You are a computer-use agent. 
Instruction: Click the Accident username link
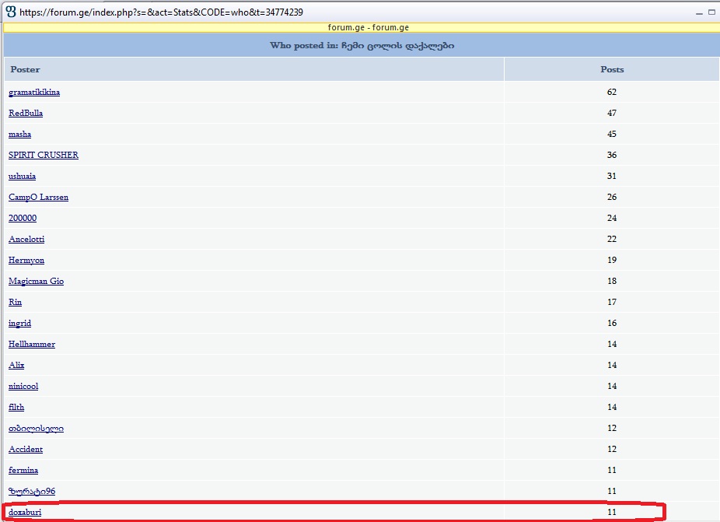pyautogui.click(x=26, y=450)
